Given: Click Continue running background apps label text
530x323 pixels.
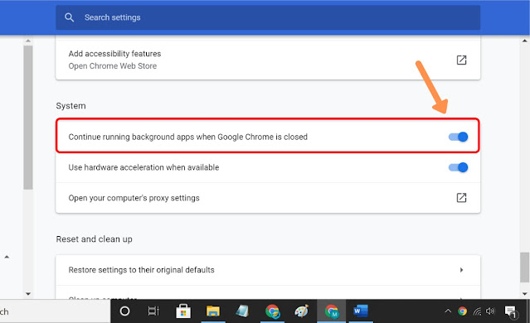Looking at the screenshot, I should (188, 137).
